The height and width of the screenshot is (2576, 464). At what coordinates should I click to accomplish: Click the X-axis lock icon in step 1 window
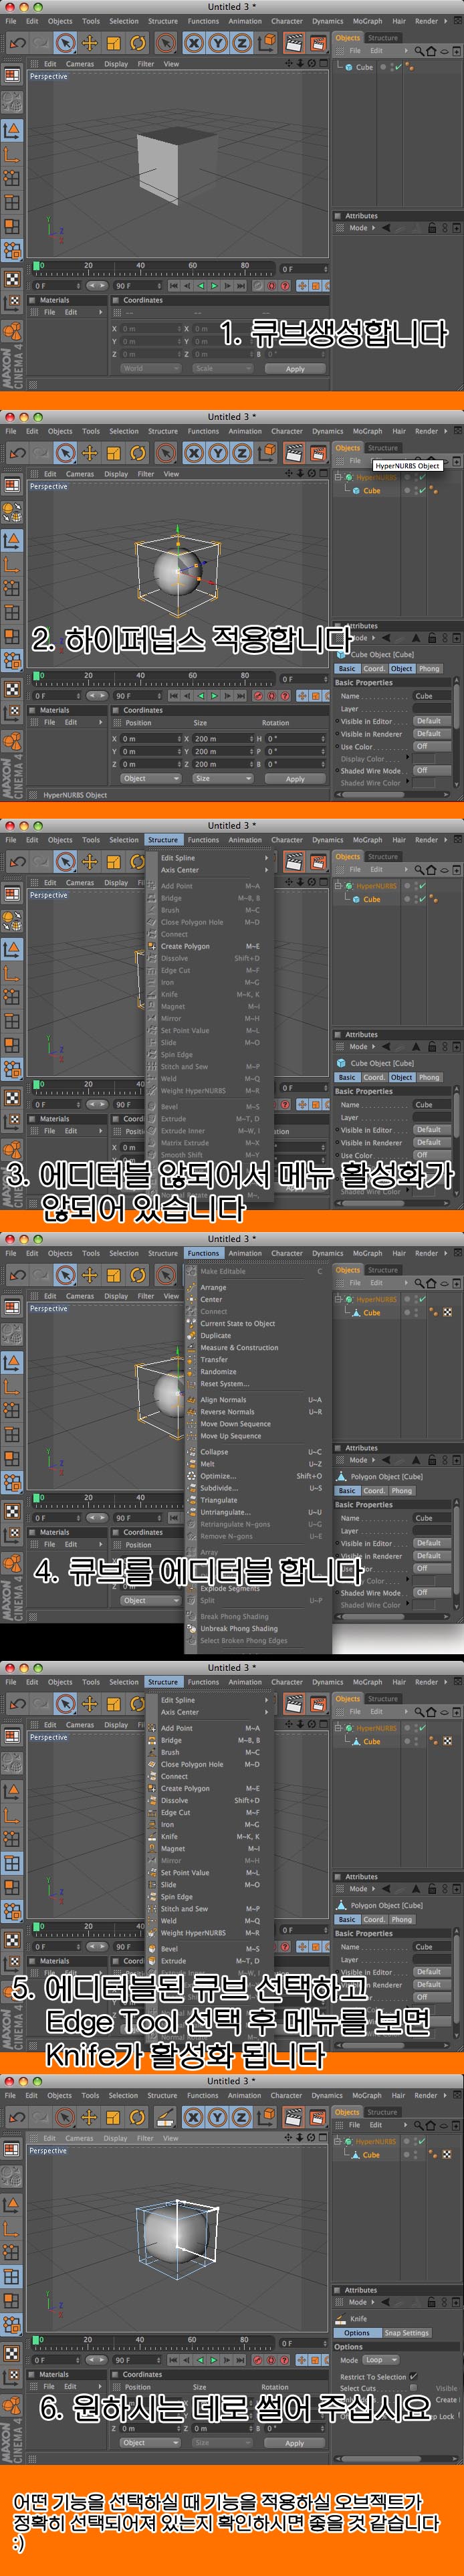point(193,43)
